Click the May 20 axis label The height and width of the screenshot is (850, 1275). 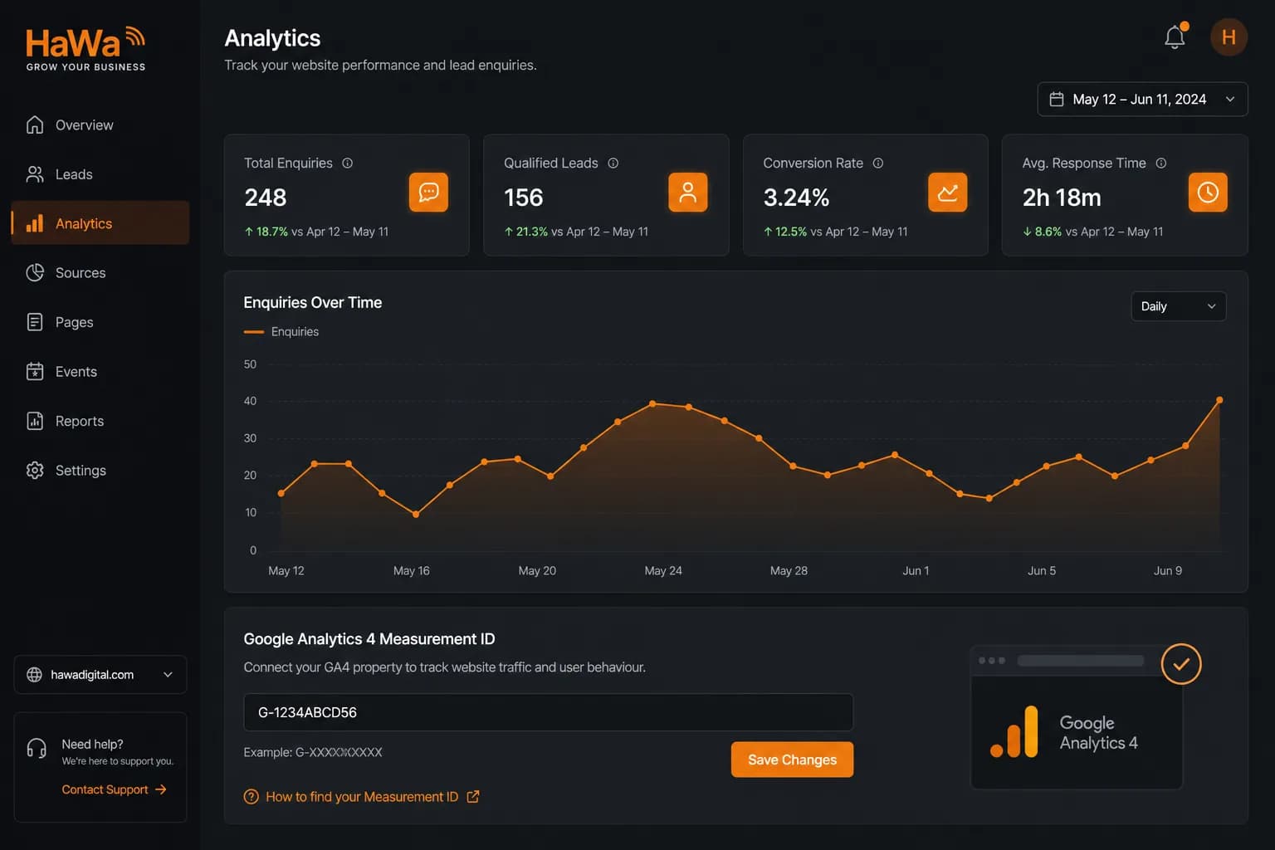tap(537, 570)
